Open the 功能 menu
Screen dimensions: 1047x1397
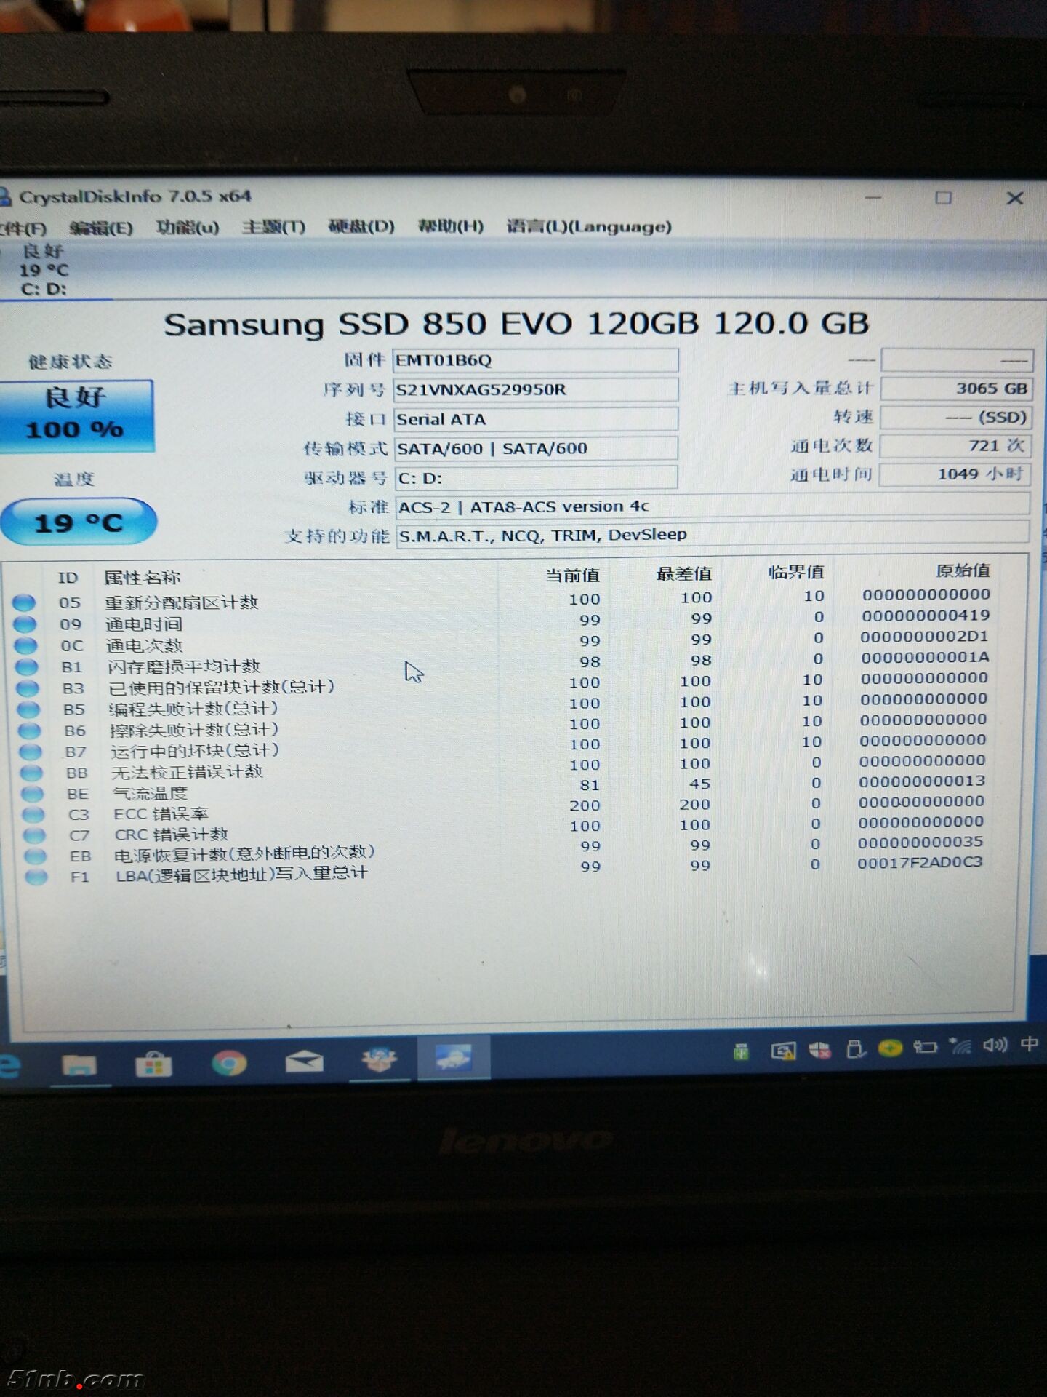(187, 227)
